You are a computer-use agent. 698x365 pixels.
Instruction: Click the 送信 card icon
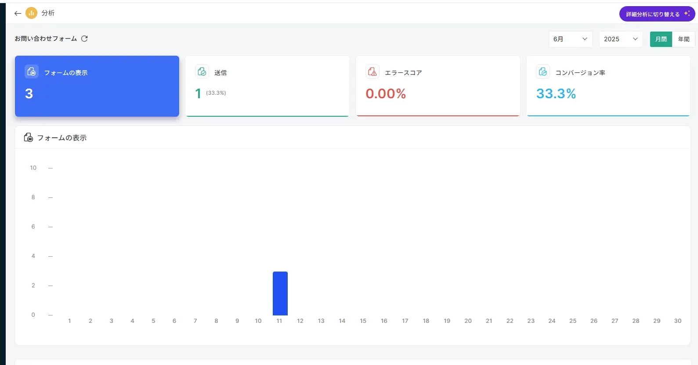202,72
